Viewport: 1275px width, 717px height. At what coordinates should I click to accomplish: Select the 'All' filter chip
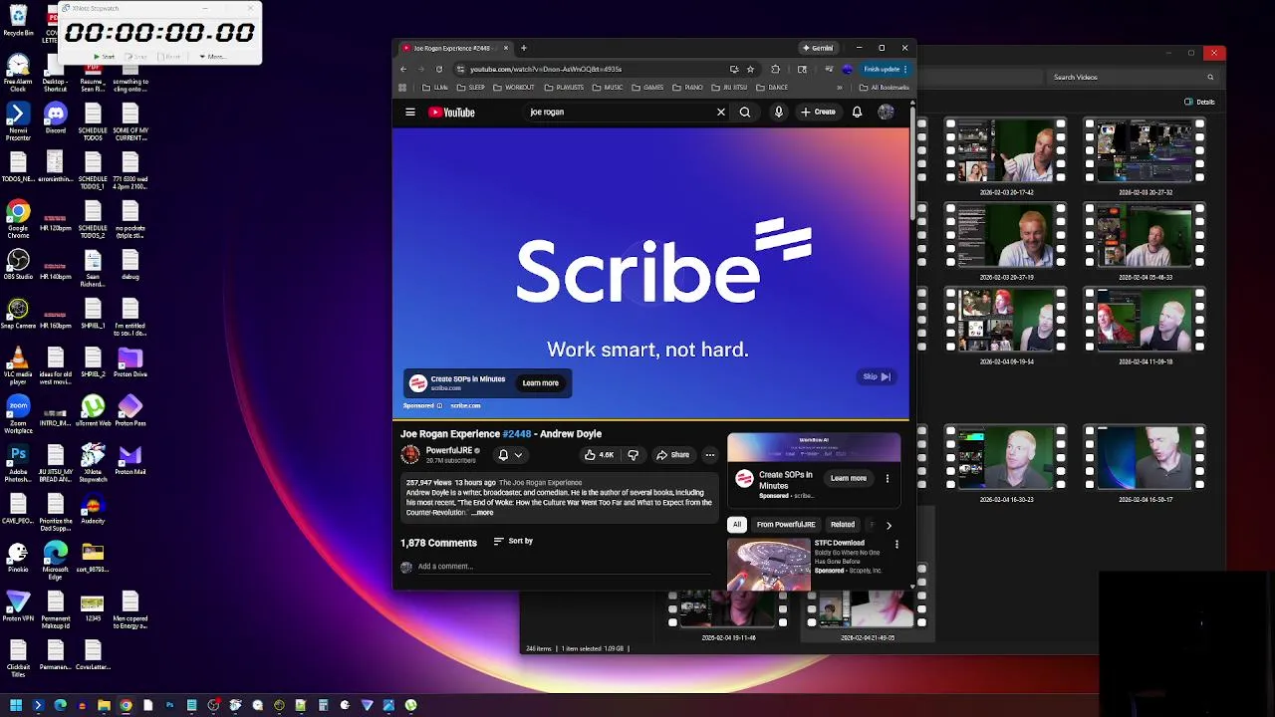tap(737, 525)
